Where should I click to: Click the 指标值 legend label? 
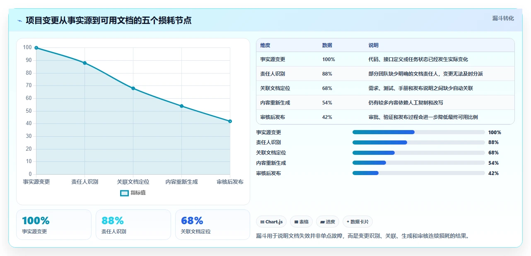(x=138, y=193)
